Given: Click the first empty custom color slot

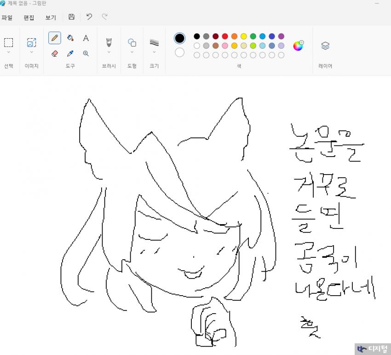Looking at the screenshot, I should (197, 55).
